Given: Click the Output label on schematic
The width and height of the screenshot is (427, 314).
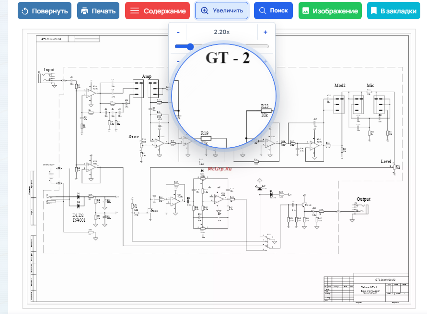Looking at the screenshot, I should (364, 199).
